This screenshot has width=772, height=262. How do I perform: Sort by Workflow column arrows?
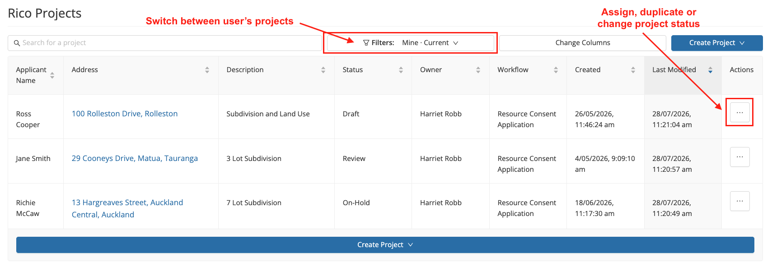pos(556,70)
